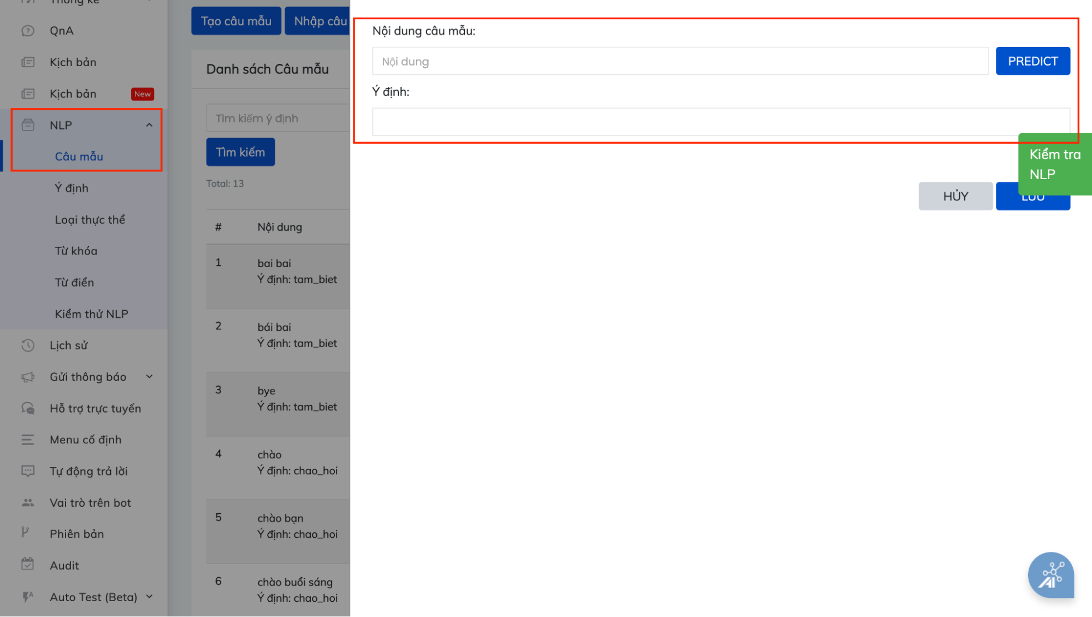1092x617 pixels.
Task: Open the Kiểm thử NLP menu item
Action: (x=91, y=314)
